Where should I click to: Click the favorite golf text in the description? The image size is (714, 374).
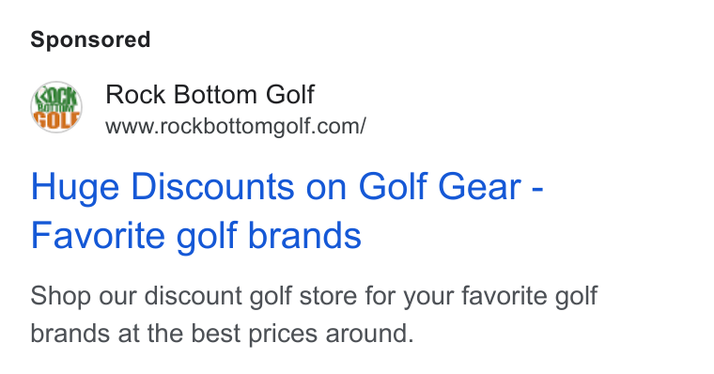pyautogui.click(x=529, y=296)
